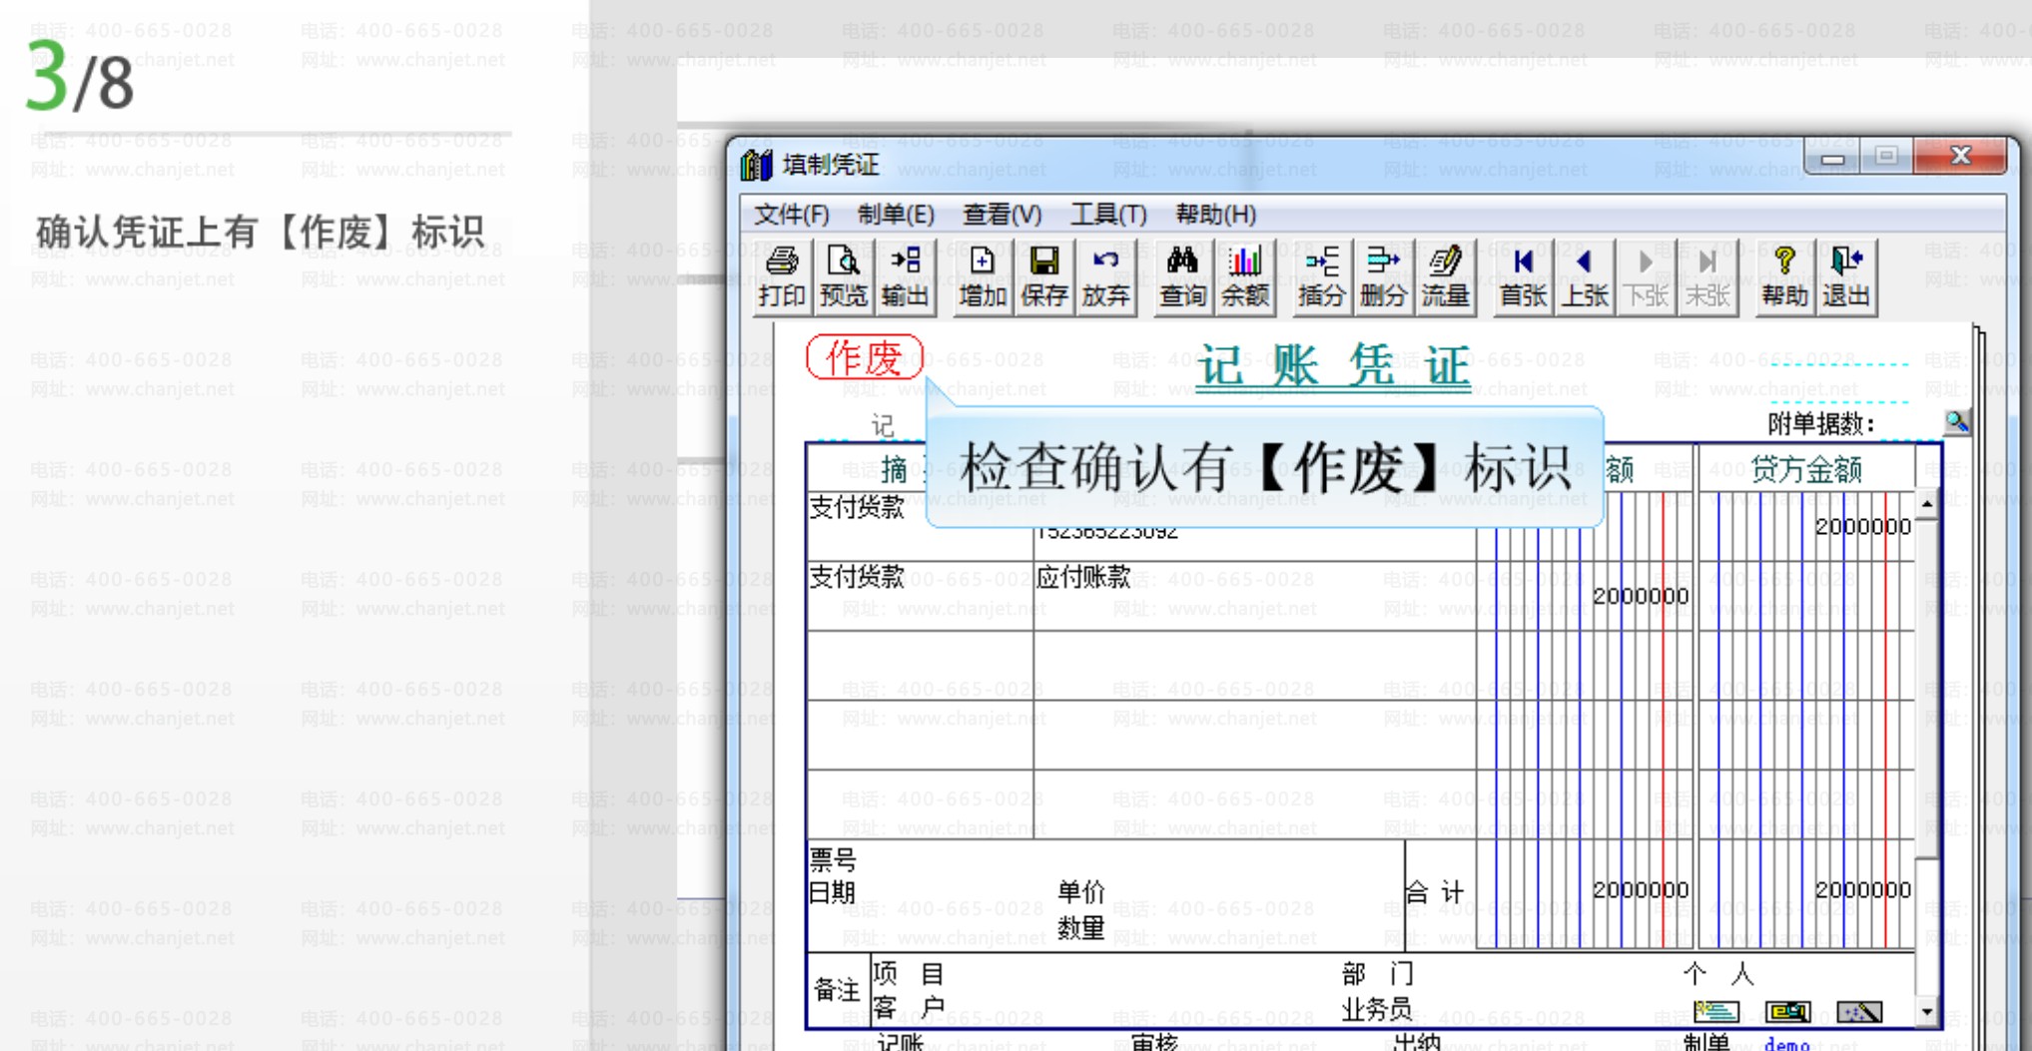Jump to last voucher with 末张
Image resolution: width=2032 pixels, height=1051 pixels.
coord(1707,277)
